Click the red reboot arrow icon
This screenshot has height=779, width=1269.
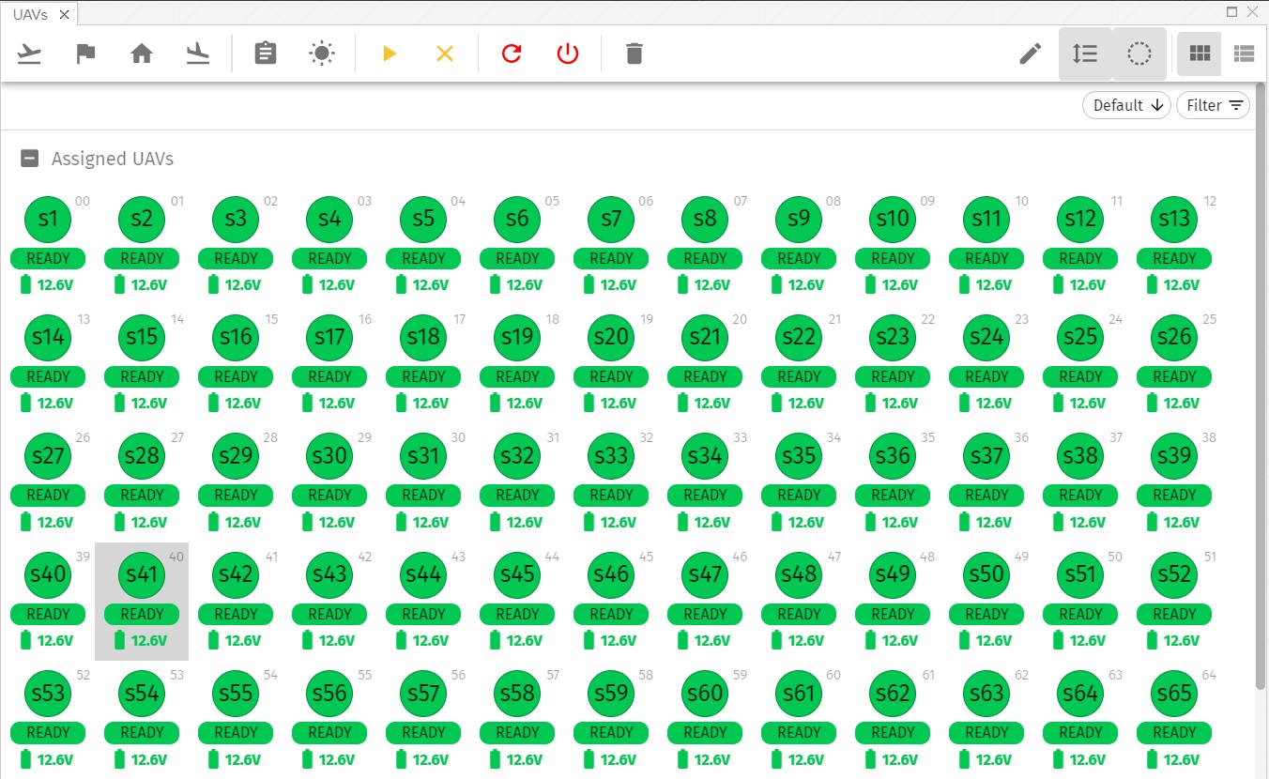pos(512,53)
